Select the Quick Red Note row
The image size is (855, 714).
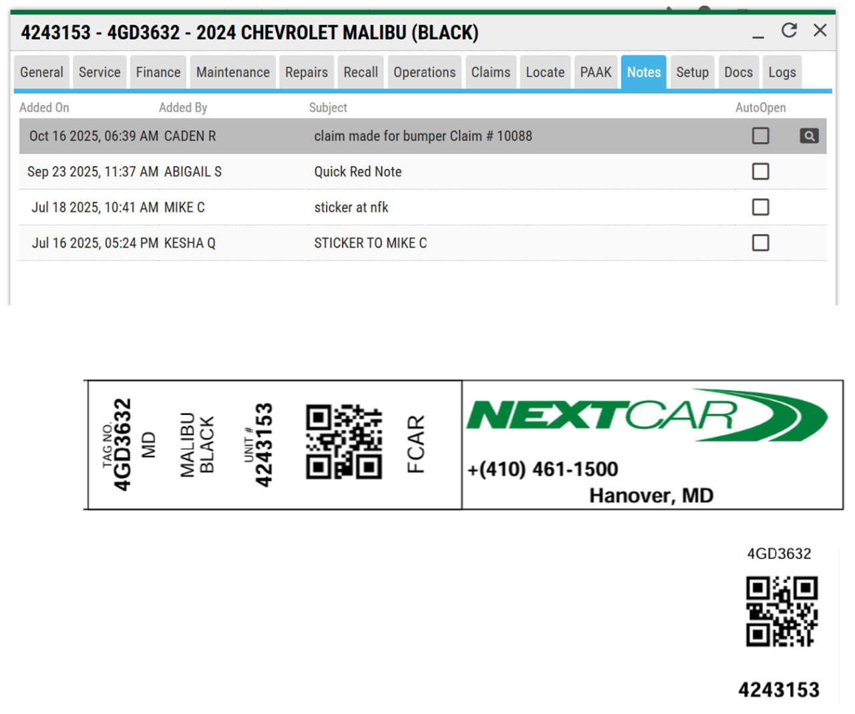[357, 172]
